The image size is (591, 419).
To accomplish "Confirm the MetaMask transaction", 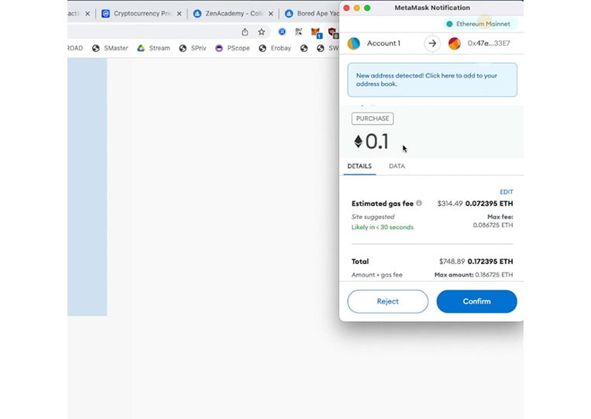I will 477,301.
